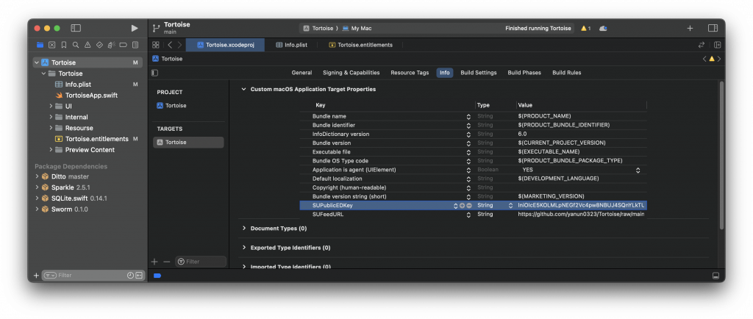Open the Bookmark navigator icon

click(63, 45)
